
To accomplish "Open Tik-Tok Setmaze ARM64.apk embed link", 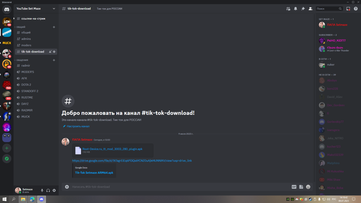I will tap(94, 173).
